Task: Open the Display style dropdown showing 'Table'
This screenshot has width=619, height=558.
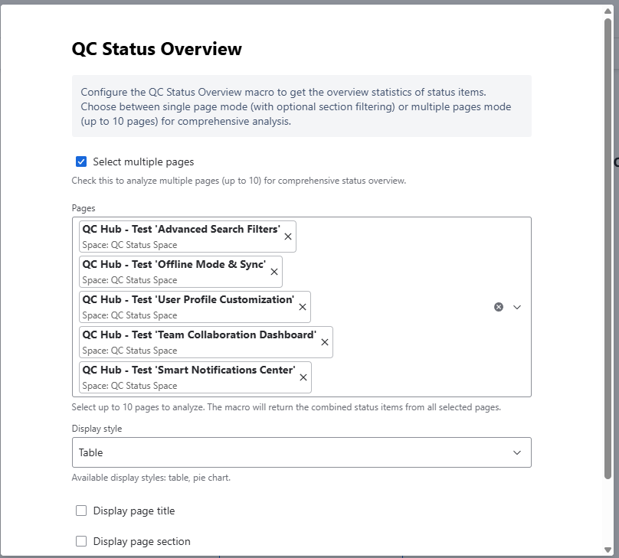Action: (301, 452)
